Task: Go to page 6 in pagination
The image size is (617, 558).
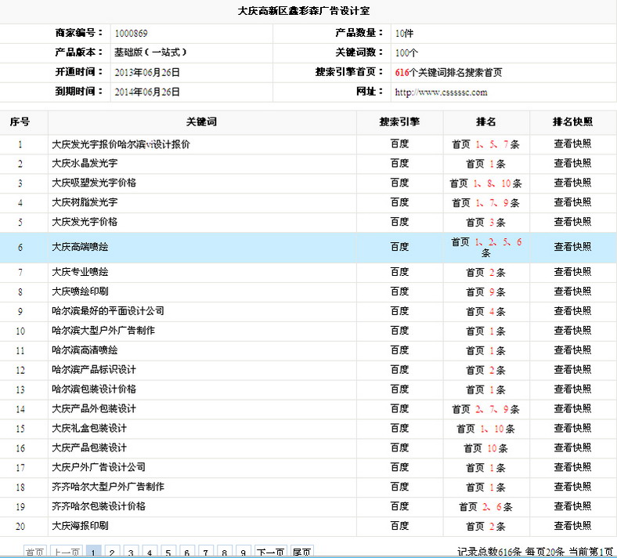Action: 187,552
